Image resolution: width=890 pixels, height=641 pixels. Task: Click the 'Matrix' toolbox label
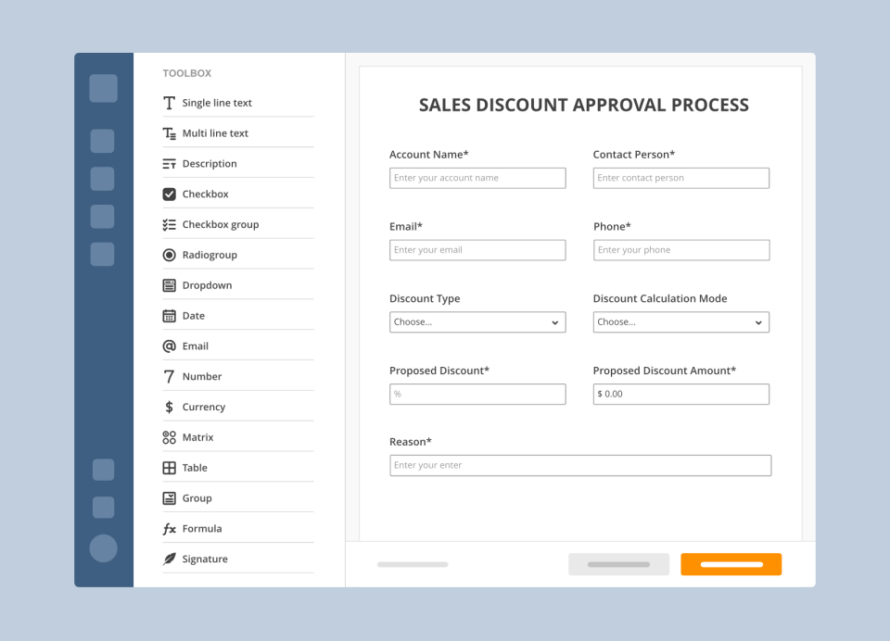pos(198,437)
